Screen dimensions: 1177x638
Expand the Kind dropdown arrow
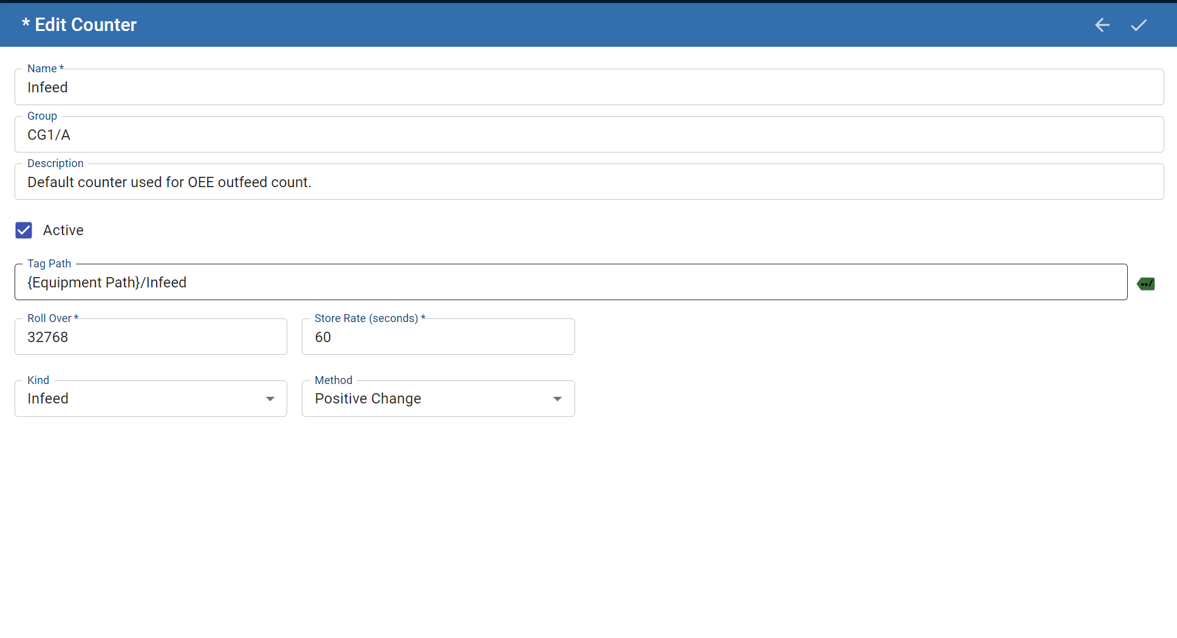270,399
